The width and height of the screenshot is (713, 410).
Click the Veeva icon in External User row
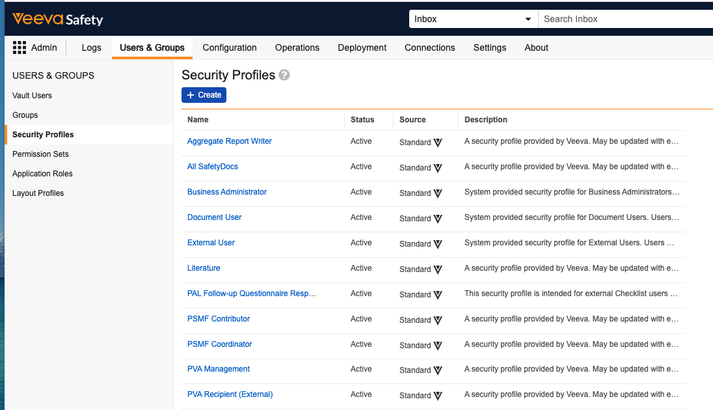click(x=438, y=244)
